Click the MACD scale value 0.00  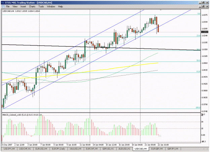point(203,135)
